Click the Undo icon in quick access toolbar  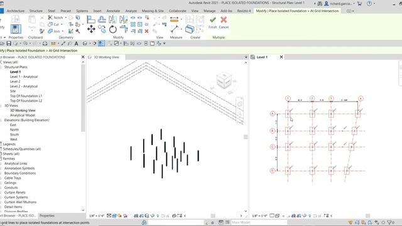[x=25, y=43]
